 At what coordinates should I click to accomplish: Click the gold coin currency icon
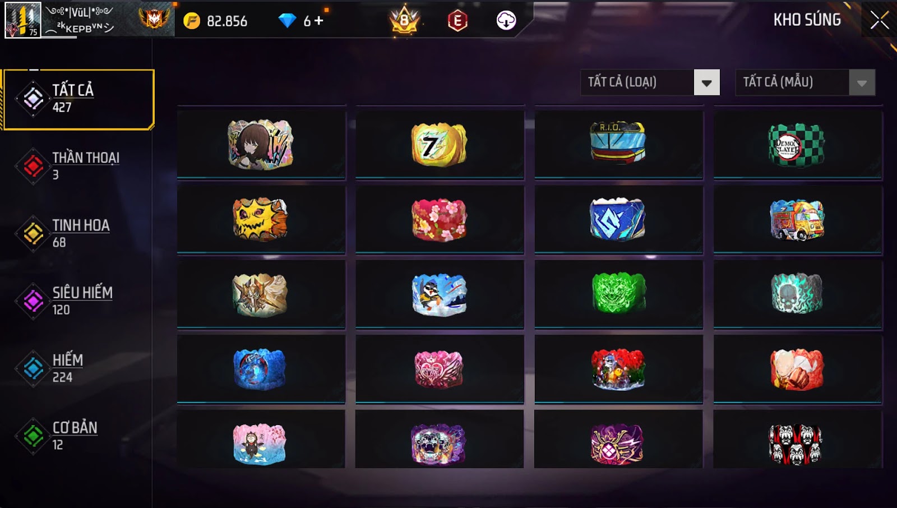(192, 21)
